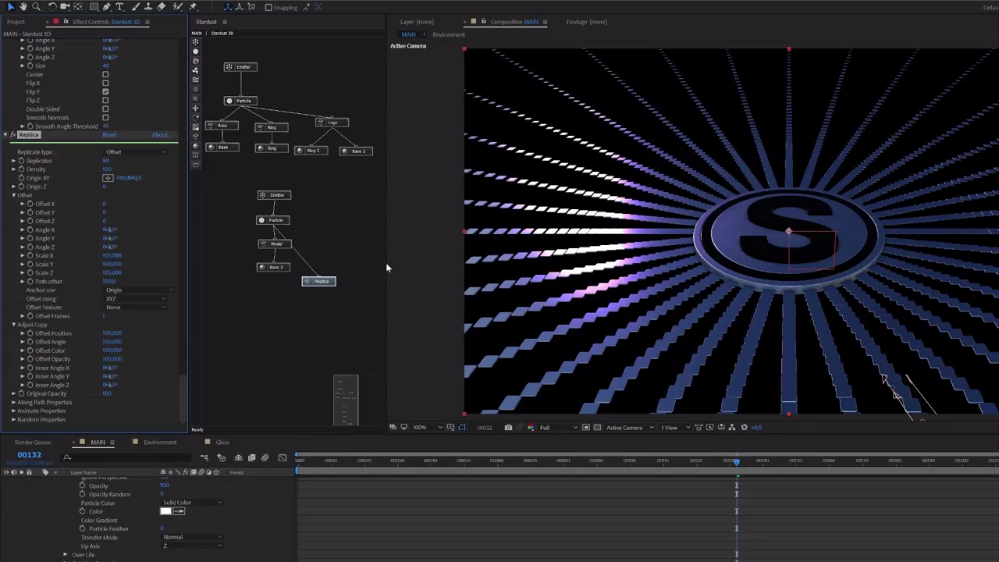Click Reset on the Replica effect
Image resolution: width=999 pixels, height=562 pixels.
point(109,135)
